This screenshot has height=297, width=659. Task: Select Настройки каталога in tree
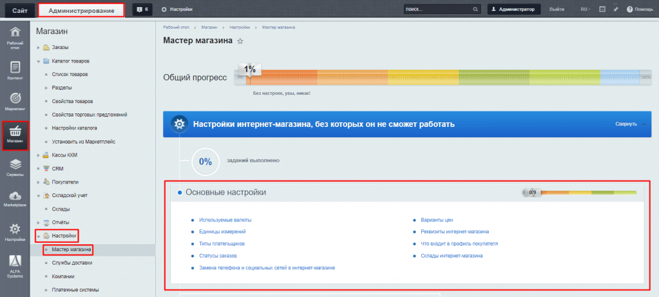(75, 128)
